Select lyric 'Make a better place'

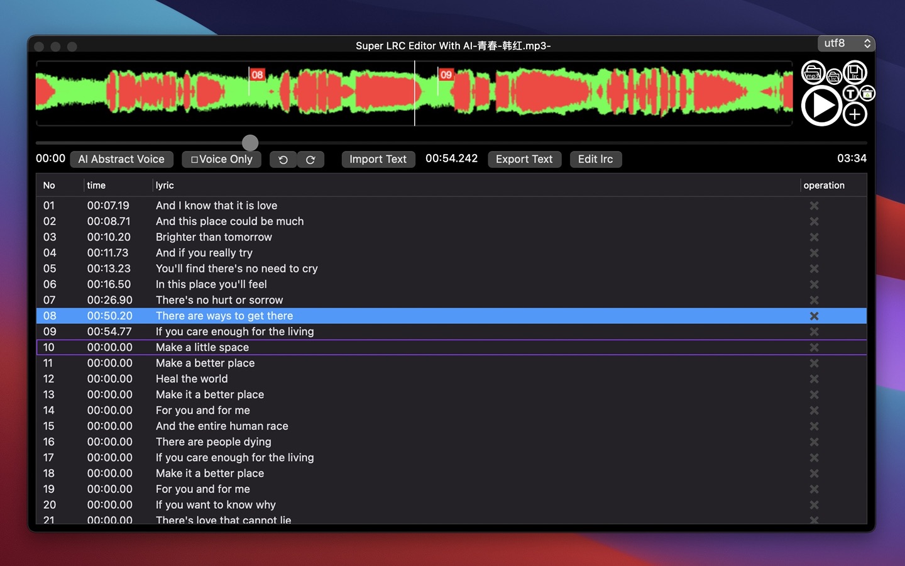click(x=205, y=363)
